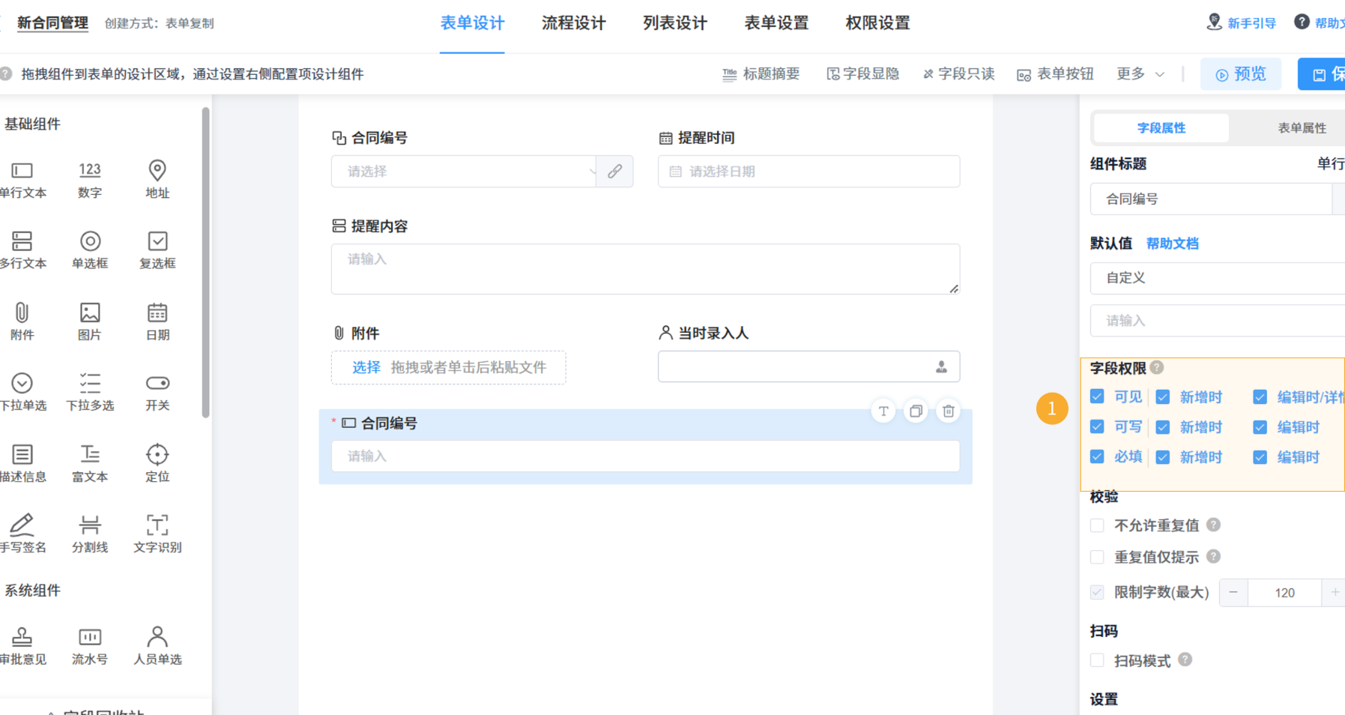Open 标题摘要 settings
Viewport: 1345px width, 715px height.
click(761, 73)
